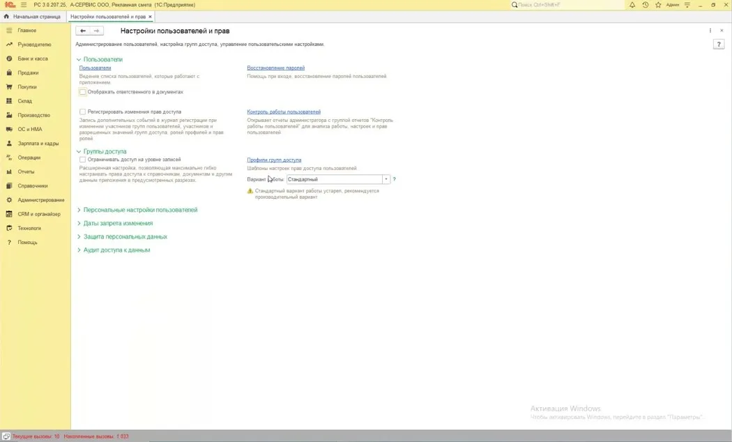Open the Вариант работы dropdown arrow
The image size is (732, 442).
pyautogui.click(x=386, y=179)
